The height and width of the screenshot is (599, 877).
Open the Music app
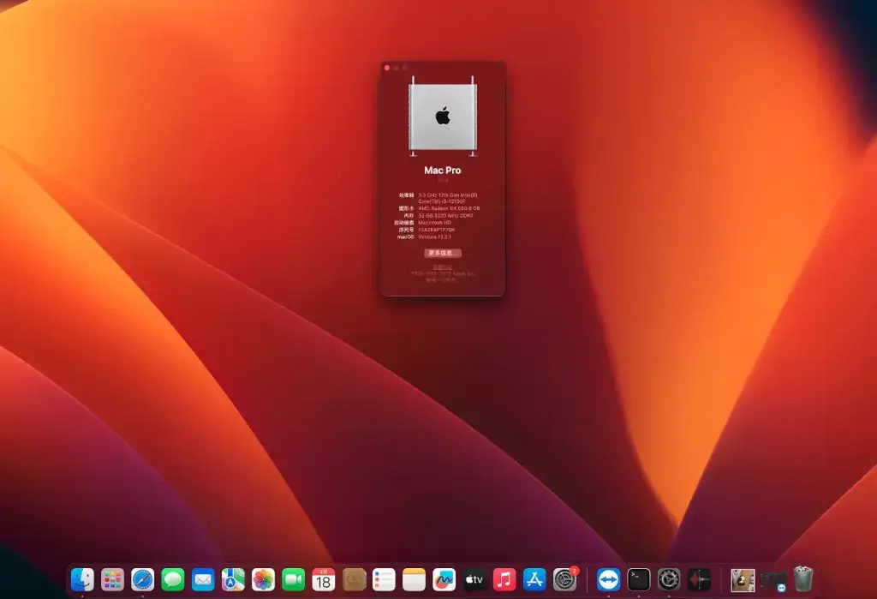[504, 580]
